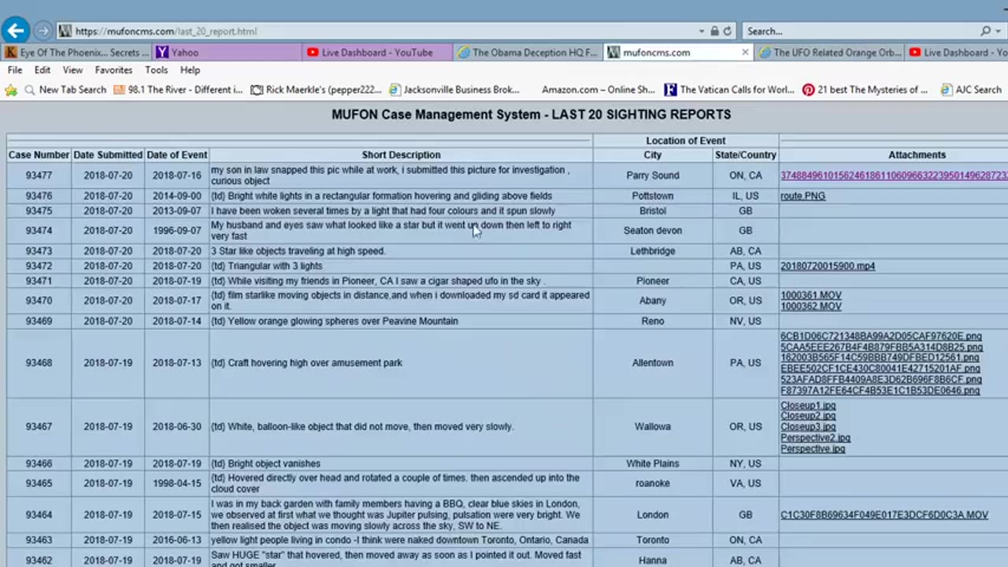Open the AJC Search bookmark

(x=971, y=90)
